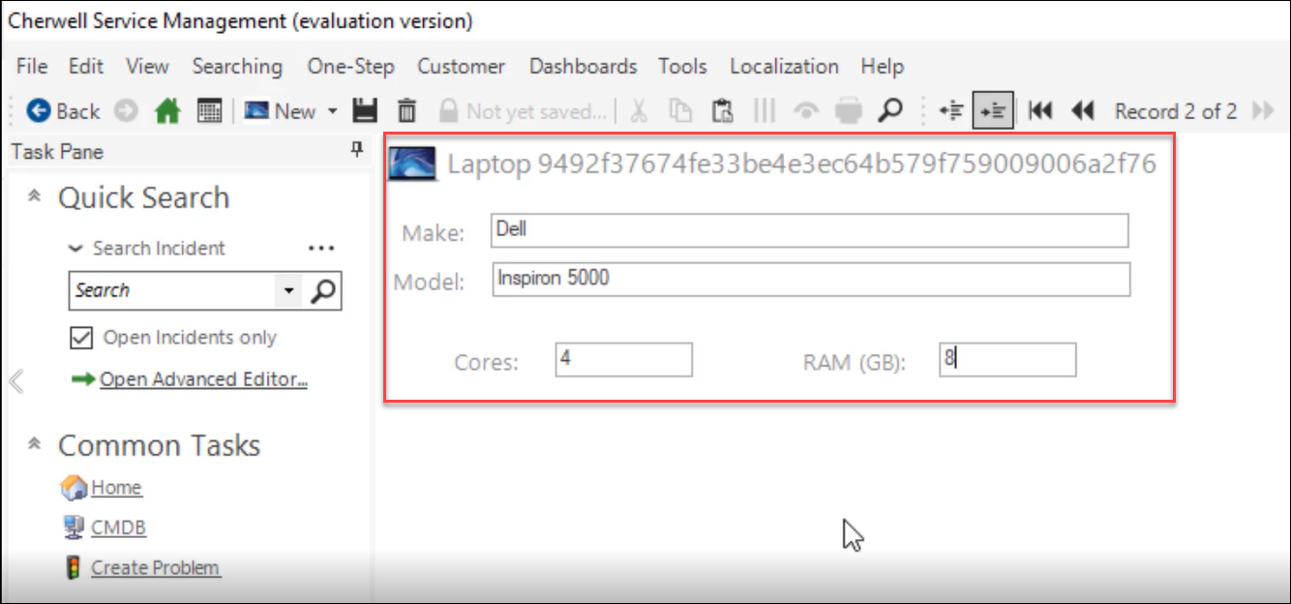Open the Dashboards menu

[x=583, y=67]
